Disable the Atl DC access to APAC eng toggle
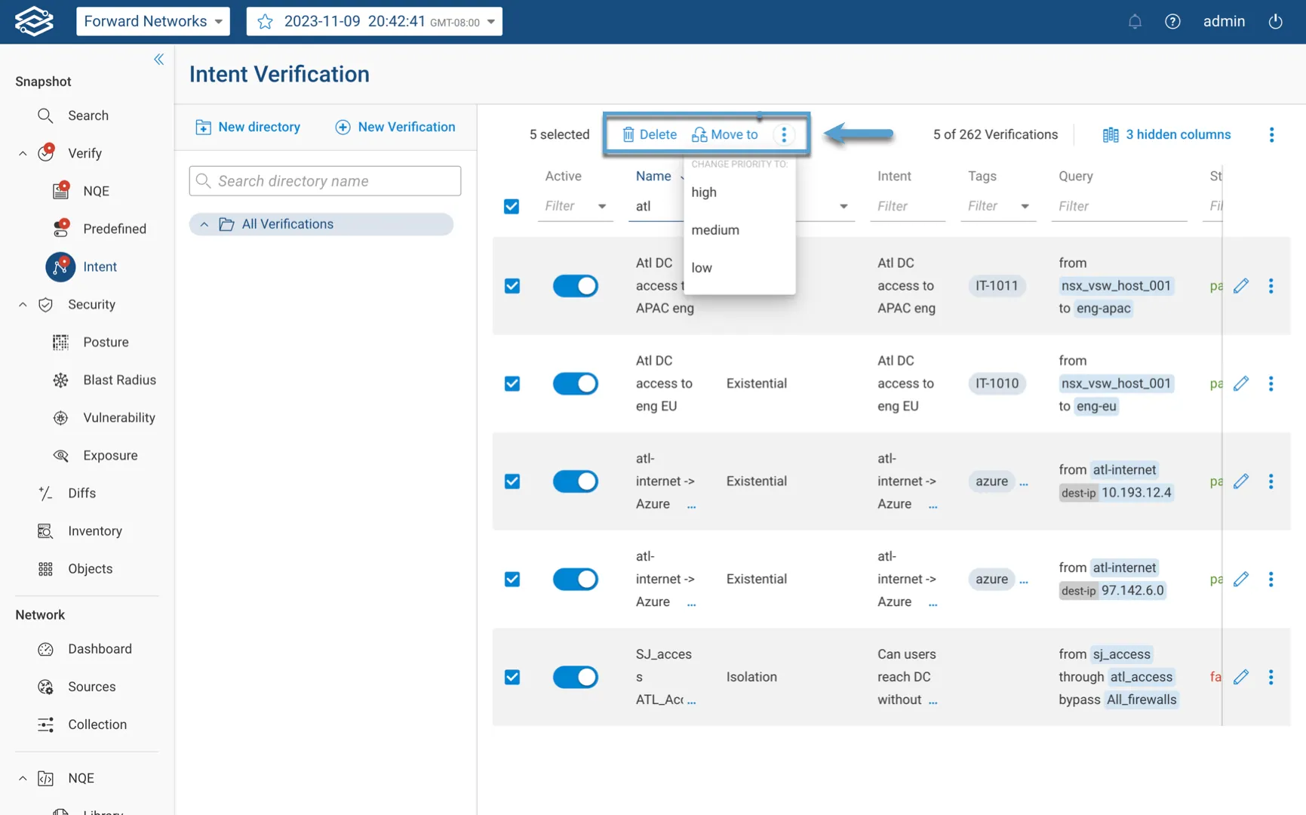 click(x=575, y=286)
